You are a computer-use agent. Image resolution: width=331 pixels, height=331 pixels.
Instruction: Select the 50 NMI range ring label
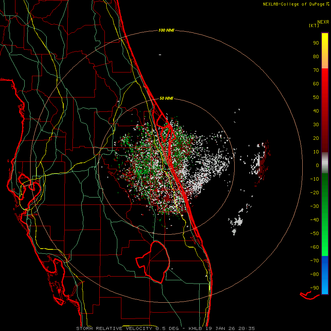click(166, 98)
